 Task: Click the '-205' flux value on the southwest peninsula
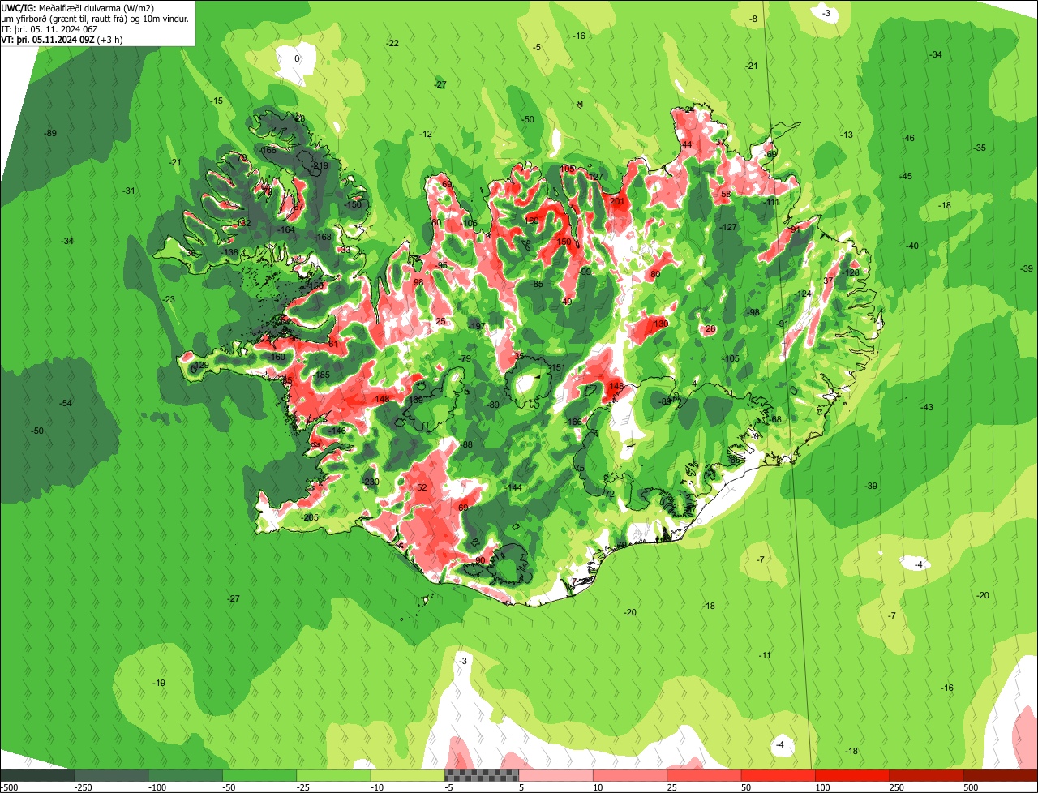(309, 517)
